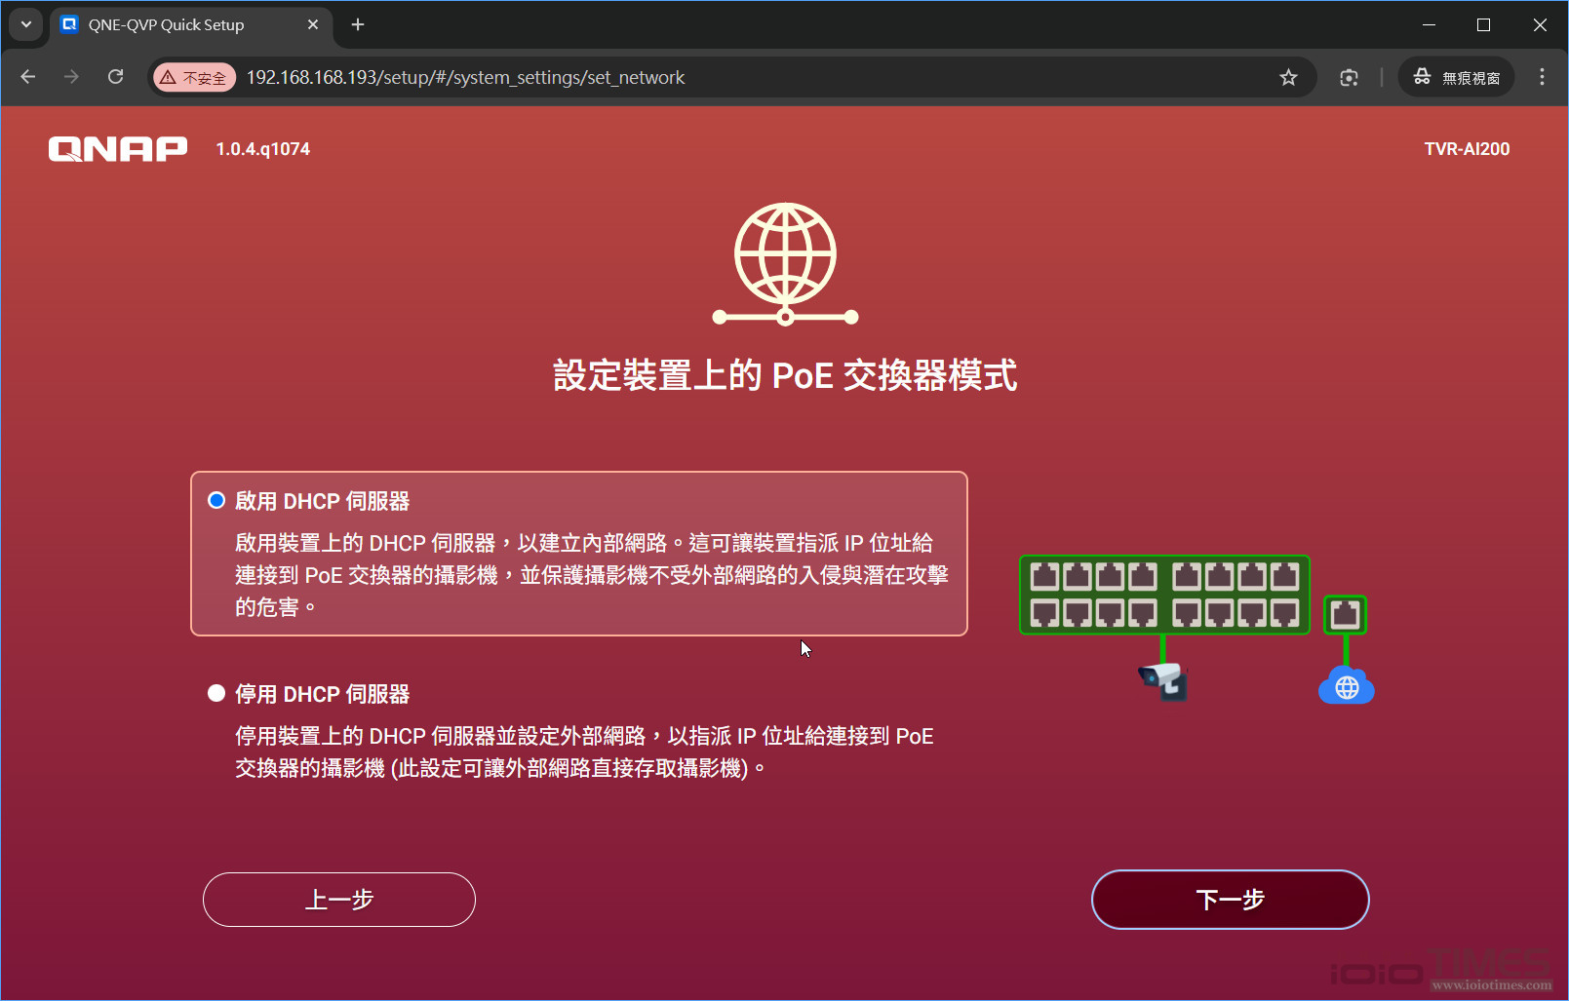
Task: Click the bookmark star in the address bar
Action: pyautogui.click(x=1288, y=77)
